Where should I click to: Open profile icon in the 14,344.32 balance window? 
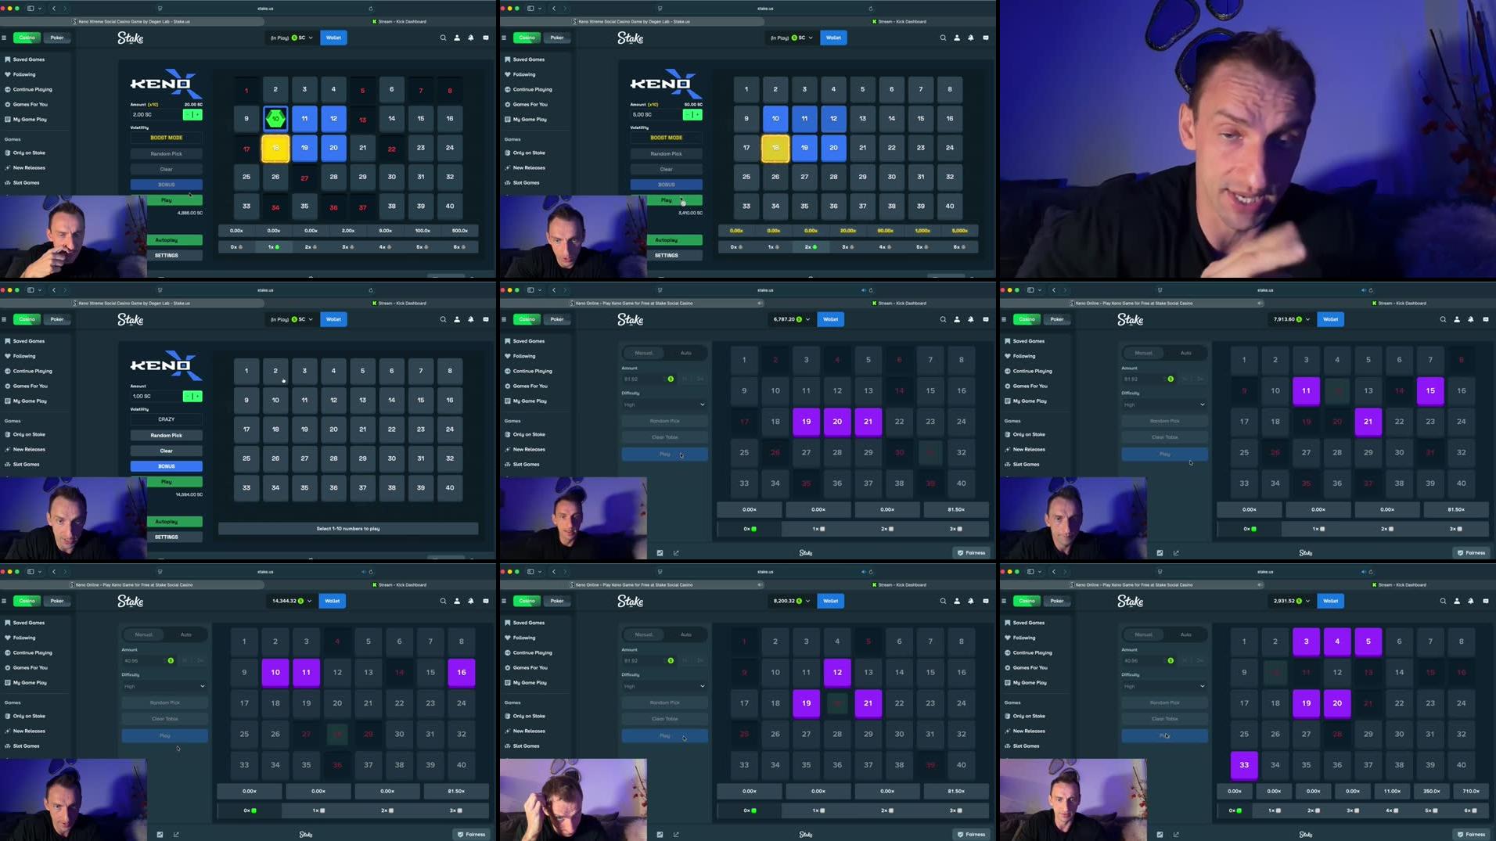click(457, 601)
